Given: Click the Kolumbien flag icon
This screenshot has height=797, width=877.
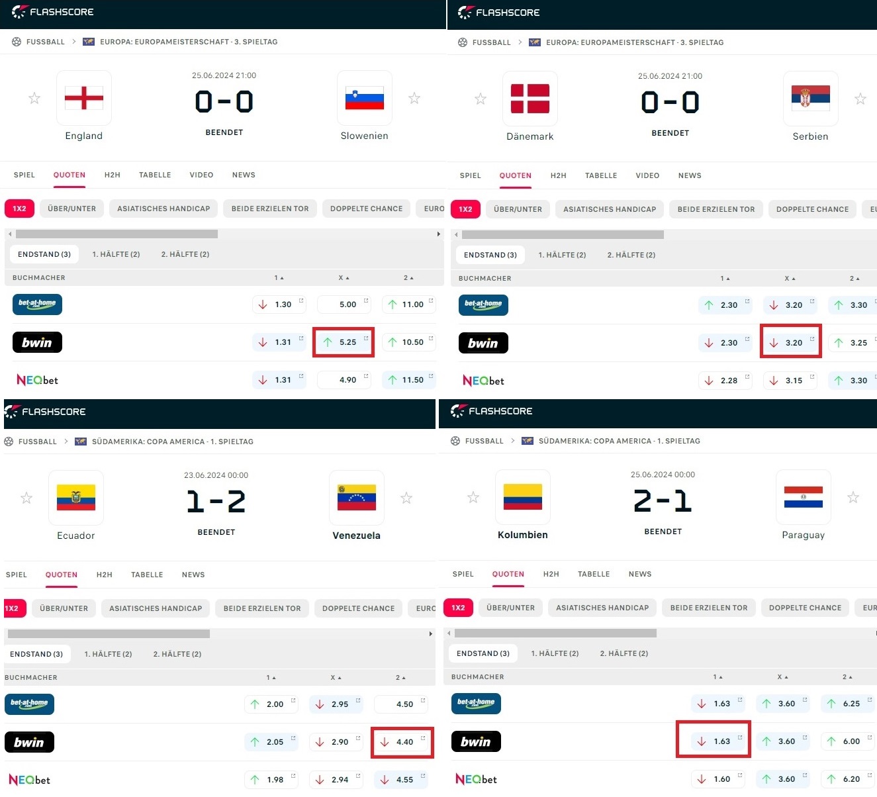Looking at the screenshot, I should (x=523, y=497).
